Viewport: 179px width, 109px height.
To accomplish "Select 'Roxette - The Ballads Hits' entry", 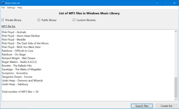I will click(x=17, y=66).
